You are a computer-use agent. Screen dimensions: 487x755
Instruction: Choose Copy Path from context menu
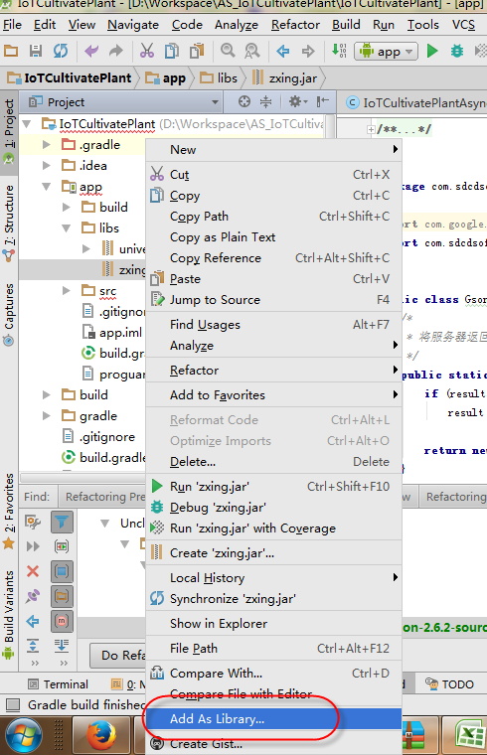pos(273,217)
